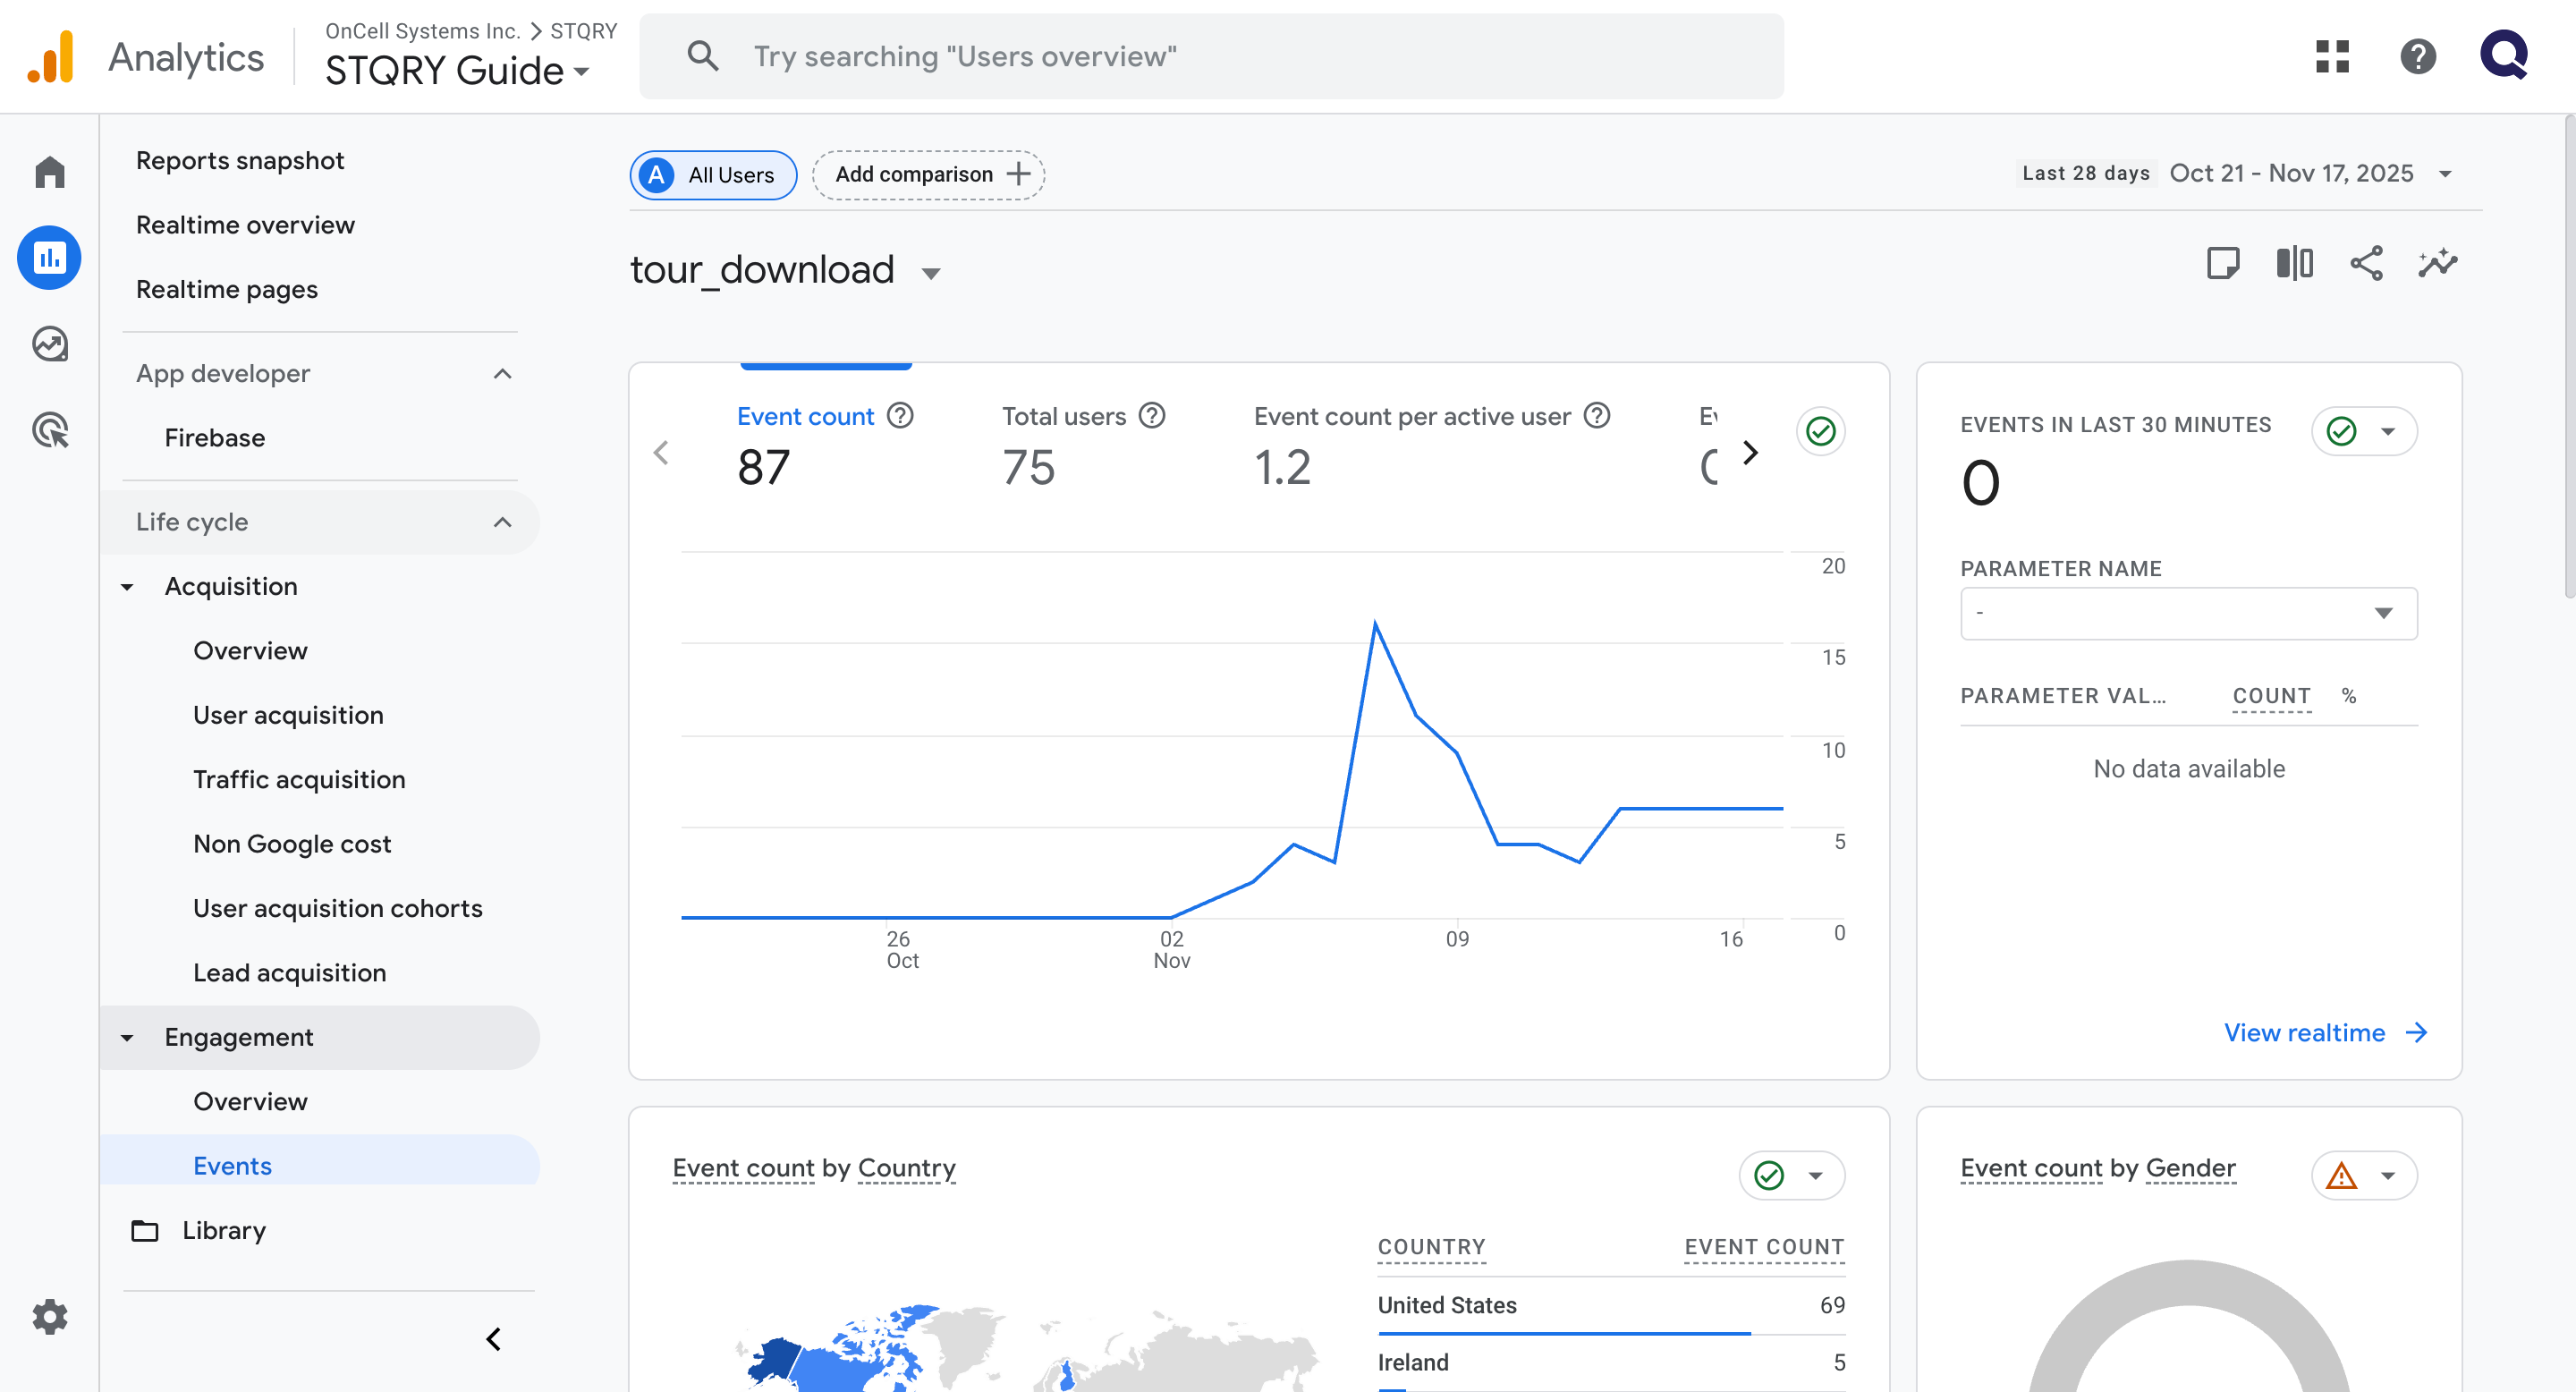Add a note using the notes icon
2576x1392 pixels.
click(x=2223, y=263)
